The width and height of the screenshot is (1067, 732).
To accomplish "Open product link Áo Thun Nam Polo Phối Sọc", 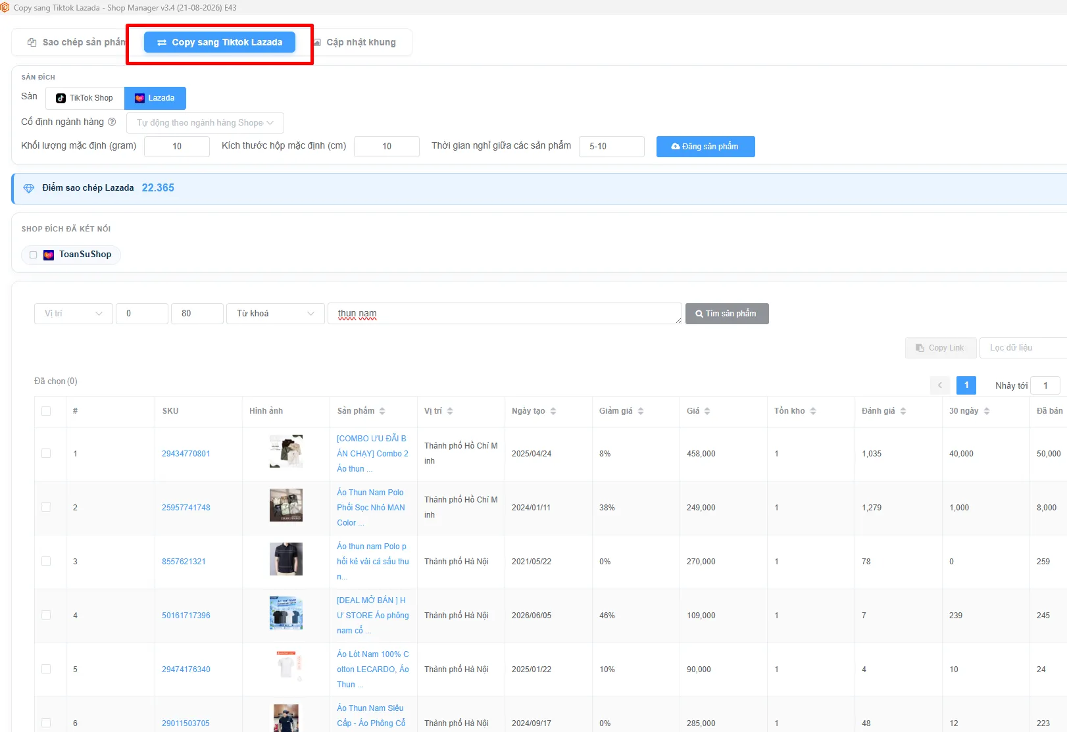I will point(372,507).
